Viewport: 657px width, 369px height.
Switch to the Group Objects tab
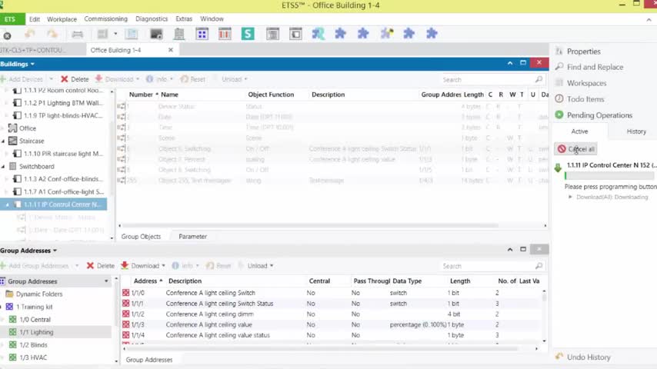click(x=141, y=237)
